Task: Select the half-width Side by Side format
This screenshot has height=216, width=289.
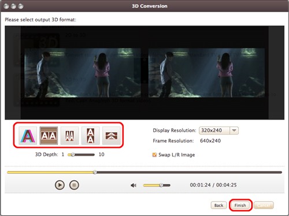Action: 69,136
